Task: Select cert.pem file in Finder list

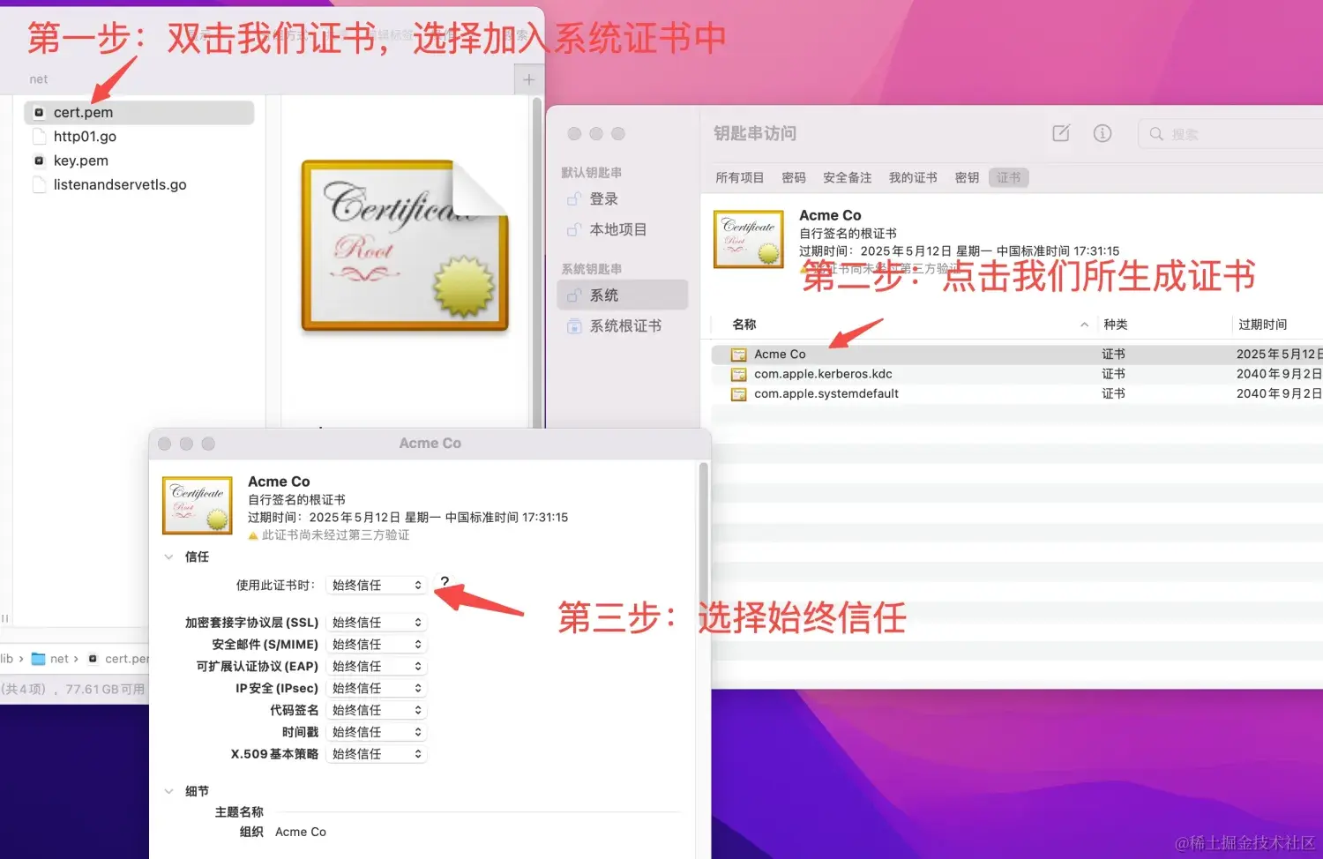Action: pyautogui.click(x=139, y=112)
